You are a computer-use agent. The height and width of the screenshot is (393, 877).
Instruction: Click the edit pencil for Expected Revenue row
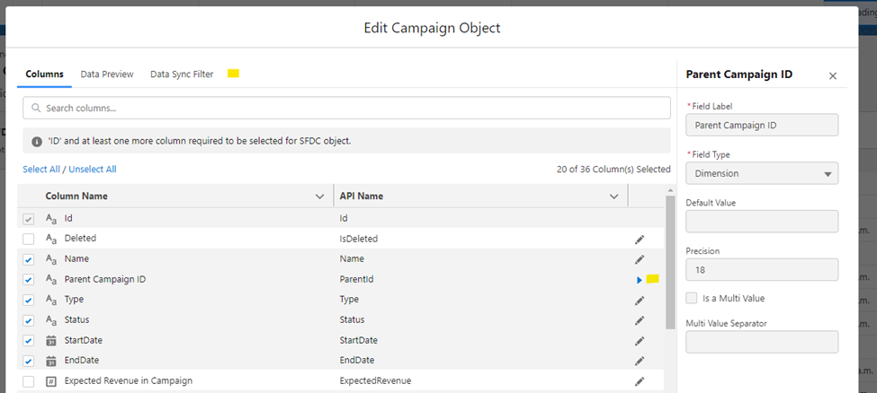coord(640,381)
